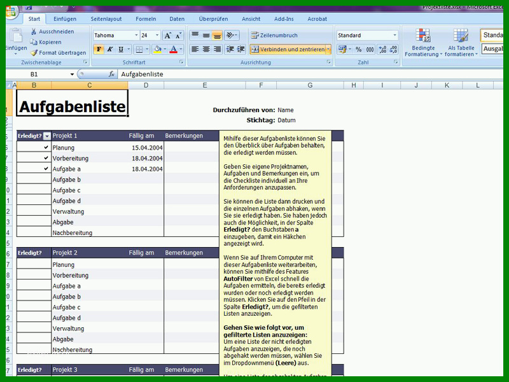Apply accounting currency number format
Screen dimensions: 509x382
coord(342,50)
